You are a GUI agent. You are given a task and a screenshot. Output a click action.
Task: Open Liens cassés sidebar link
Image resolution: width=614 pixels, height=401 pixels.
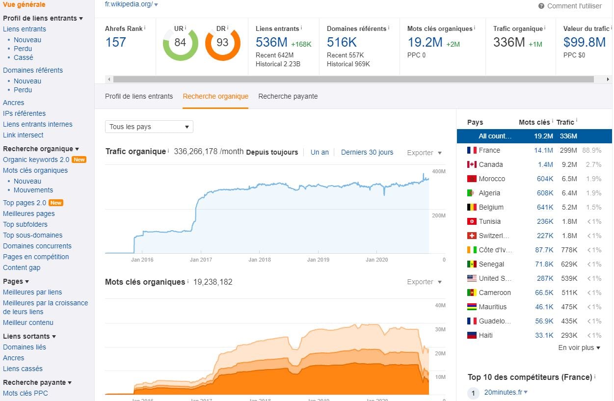tap(23, 369)
